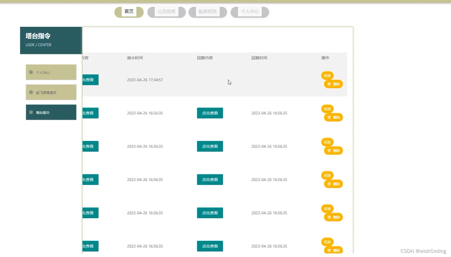The height and width of the screenshot is (257, 451).
Task: Delete the instruction dated 2023-04-26 17:34:57
Action: click(x=334, y=84)
